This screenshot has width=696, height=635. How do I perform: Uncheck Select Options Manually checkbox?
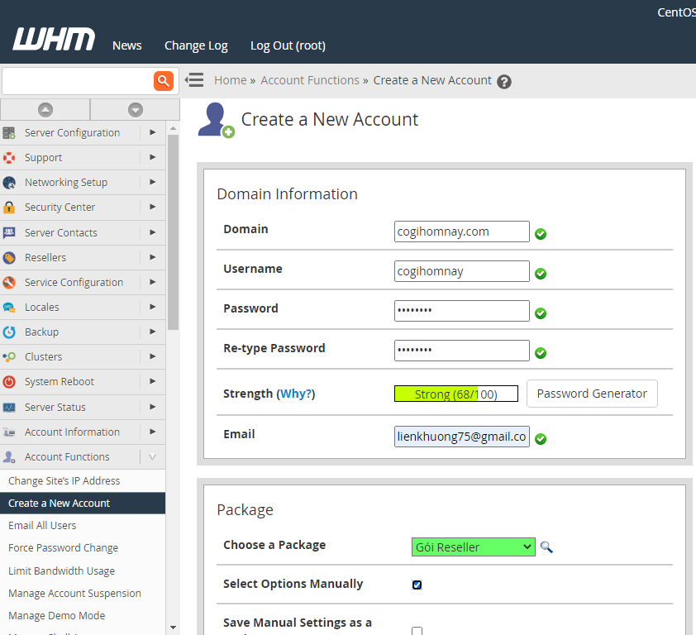click(x=417, y=585)
